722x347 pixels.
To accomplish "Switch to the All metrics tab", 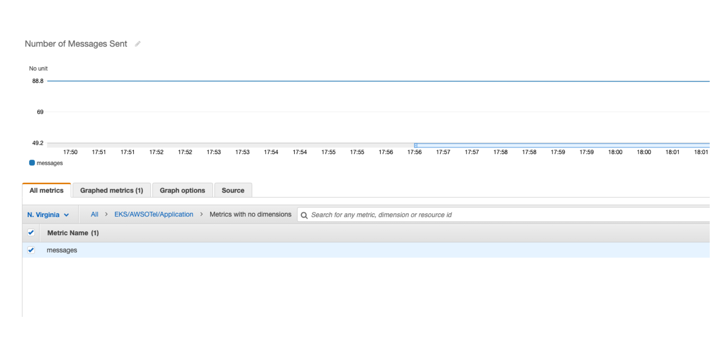I will coord(47,190).
